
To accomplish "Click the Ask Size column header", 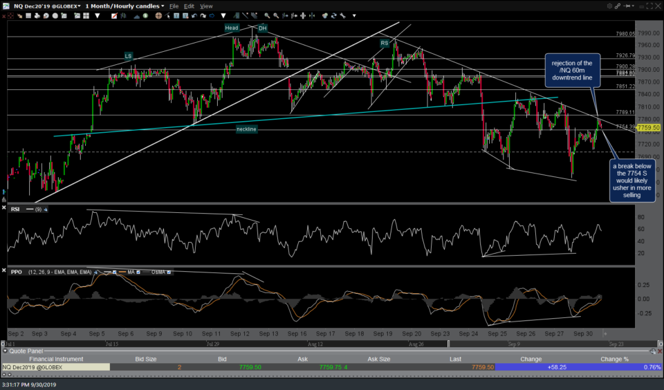I will (x=378, y=359).
